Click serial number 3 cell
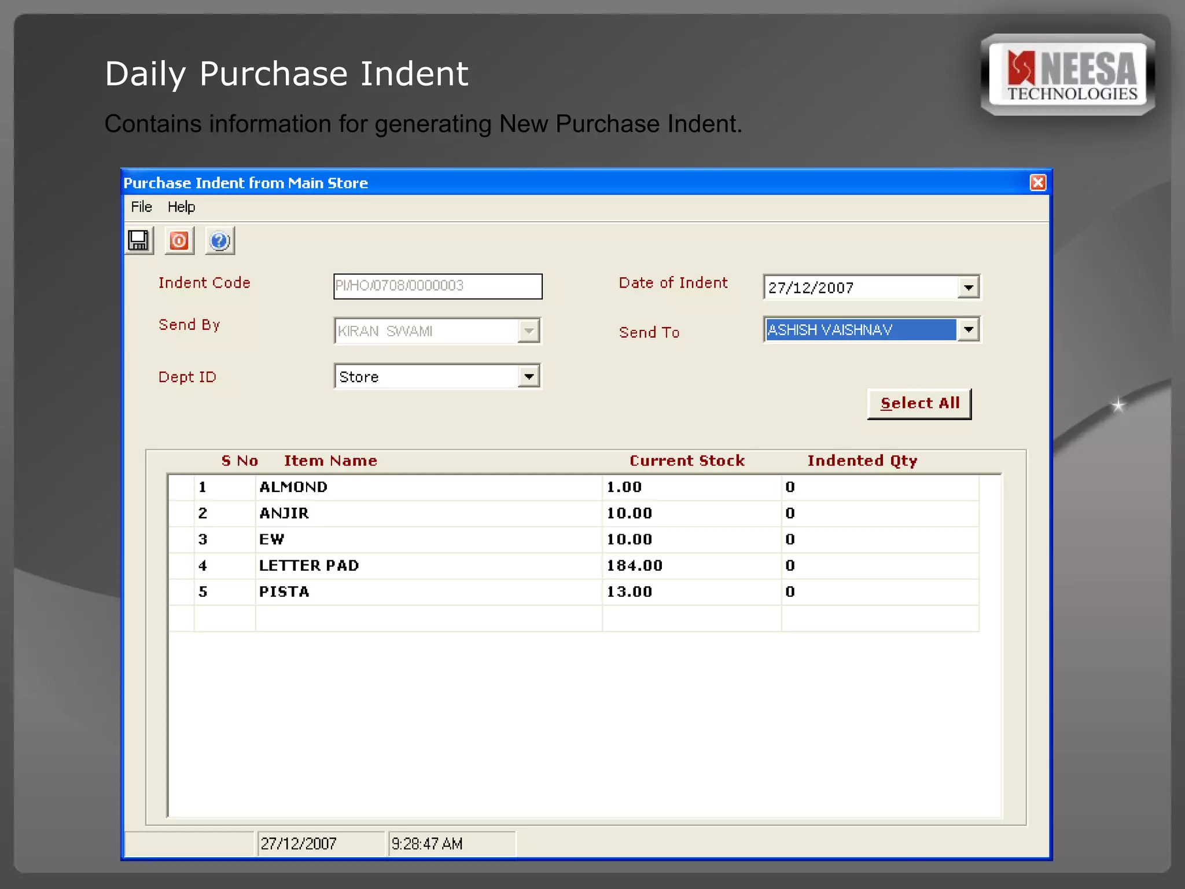 [x=225, y=539]
